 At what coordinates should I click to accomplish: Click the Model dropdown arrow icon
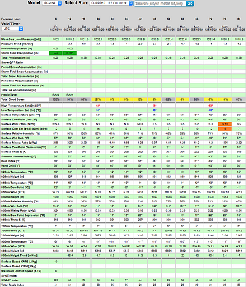click(60, 3)
